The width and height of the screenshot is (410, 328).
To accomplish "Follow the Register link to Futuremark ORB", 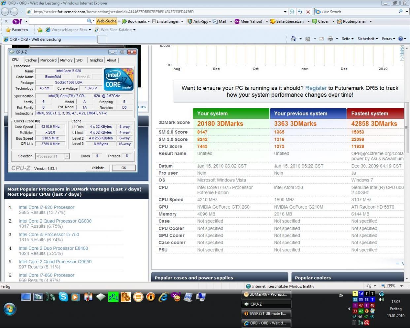I will 316,88.
